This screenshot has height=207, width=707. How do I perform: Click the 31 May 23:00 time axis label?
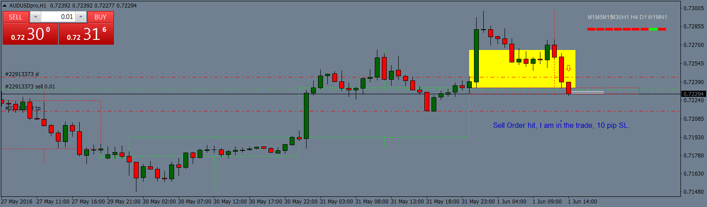(478, 202)
